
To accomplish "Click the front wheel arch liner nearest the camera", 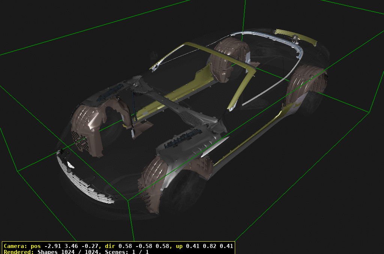I will (153, 180).
